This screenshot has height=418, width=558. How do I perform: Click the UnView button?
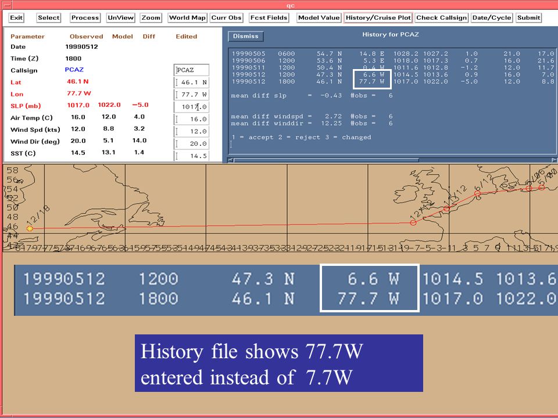click(121, 18)
